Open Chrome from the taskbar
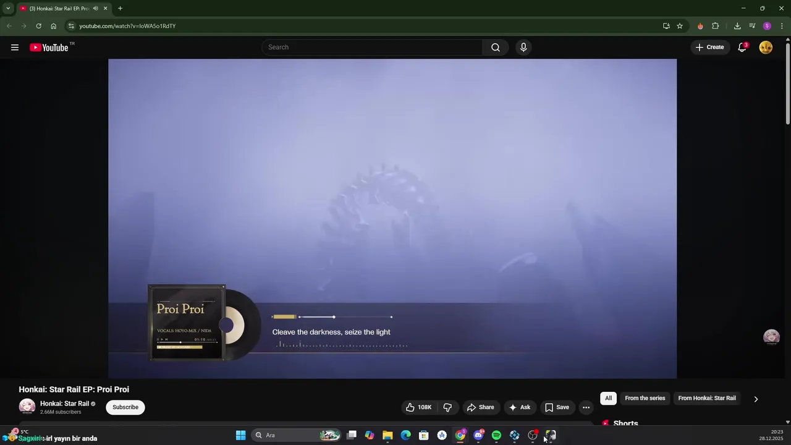 (460, 435)
